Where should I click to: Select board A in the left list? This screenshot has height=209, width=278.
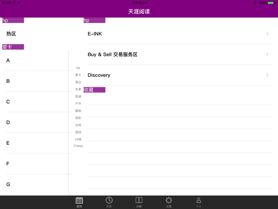click(8, 61)
